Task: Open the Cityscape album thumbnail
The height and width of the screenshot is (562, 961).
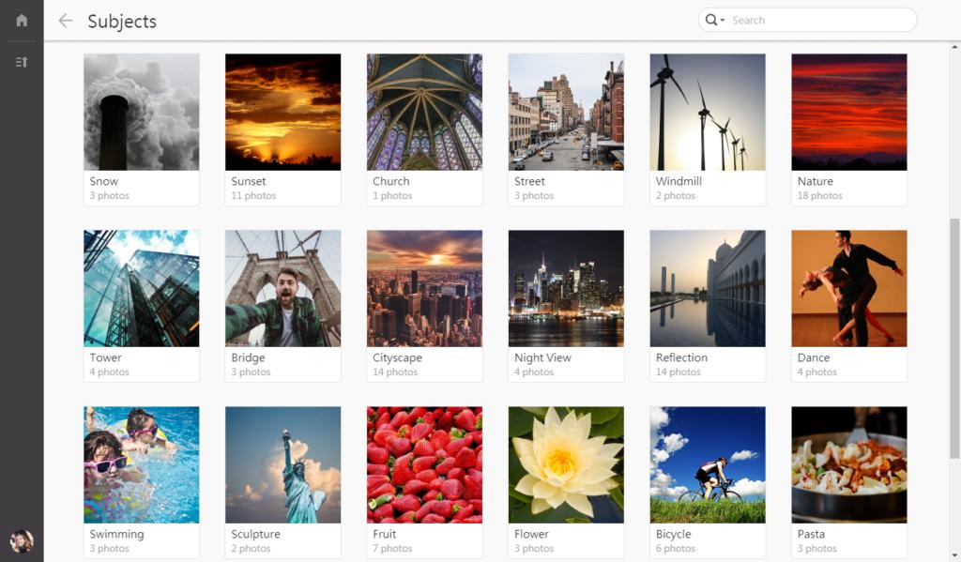Action: click(x=425, y=289)
